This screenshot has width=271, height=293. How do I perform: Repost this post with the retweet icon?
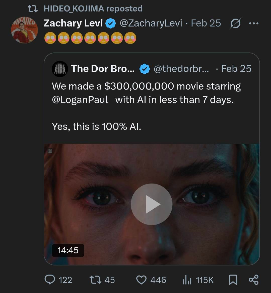point(95,280)
